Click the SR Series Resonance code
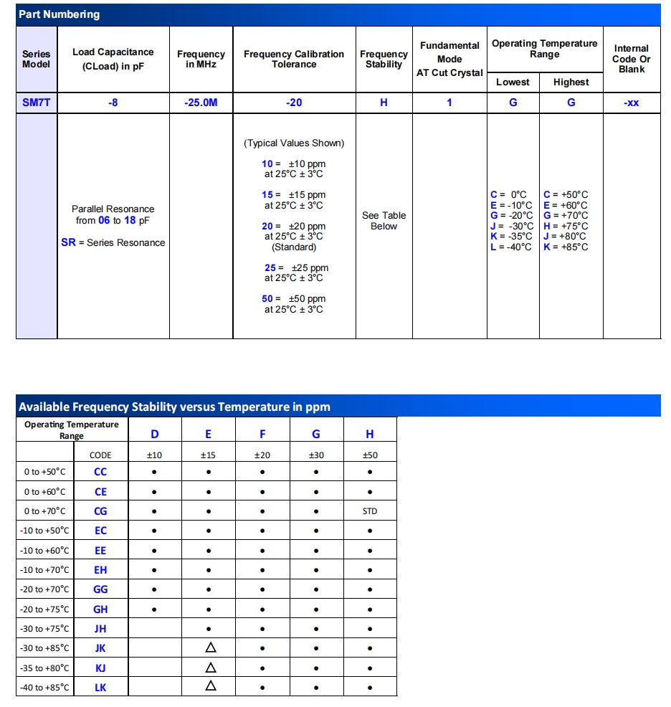The height and width of the screenshot is (707, 671). point(68,242)
